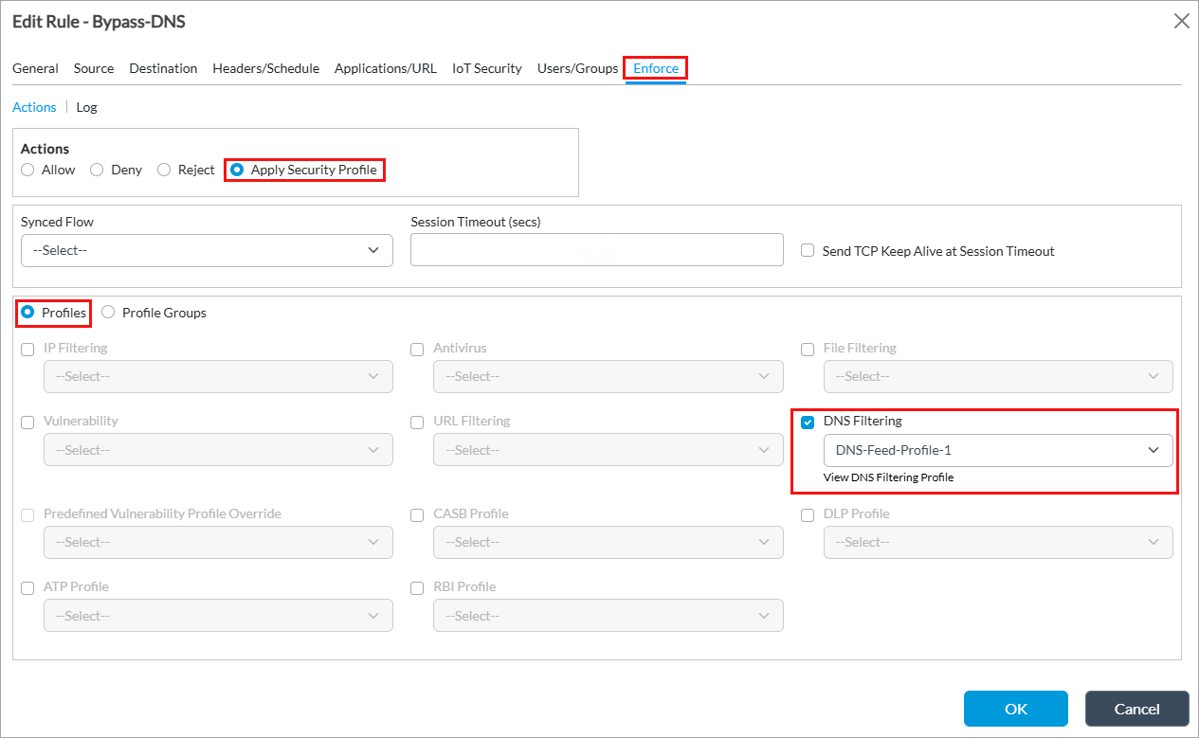The image size is (1199, 738).
Task: Uncheck the DNS Filtering checkbox
Action: click(x=808, y=423)
